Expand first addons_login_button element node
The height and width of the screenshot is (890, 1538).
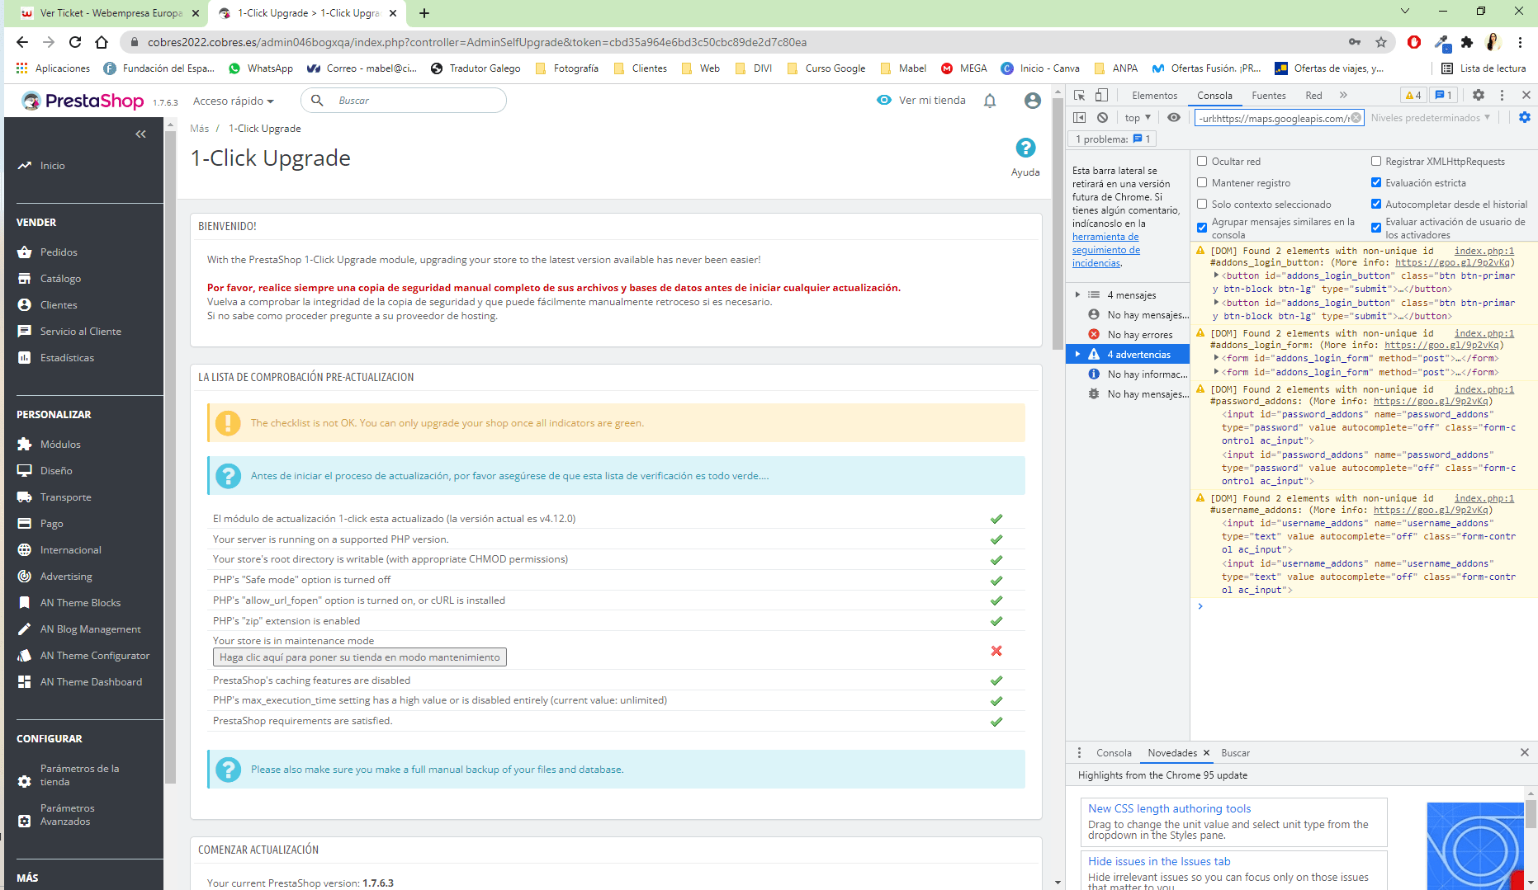pyautogui.click(x=1216, y=276)
